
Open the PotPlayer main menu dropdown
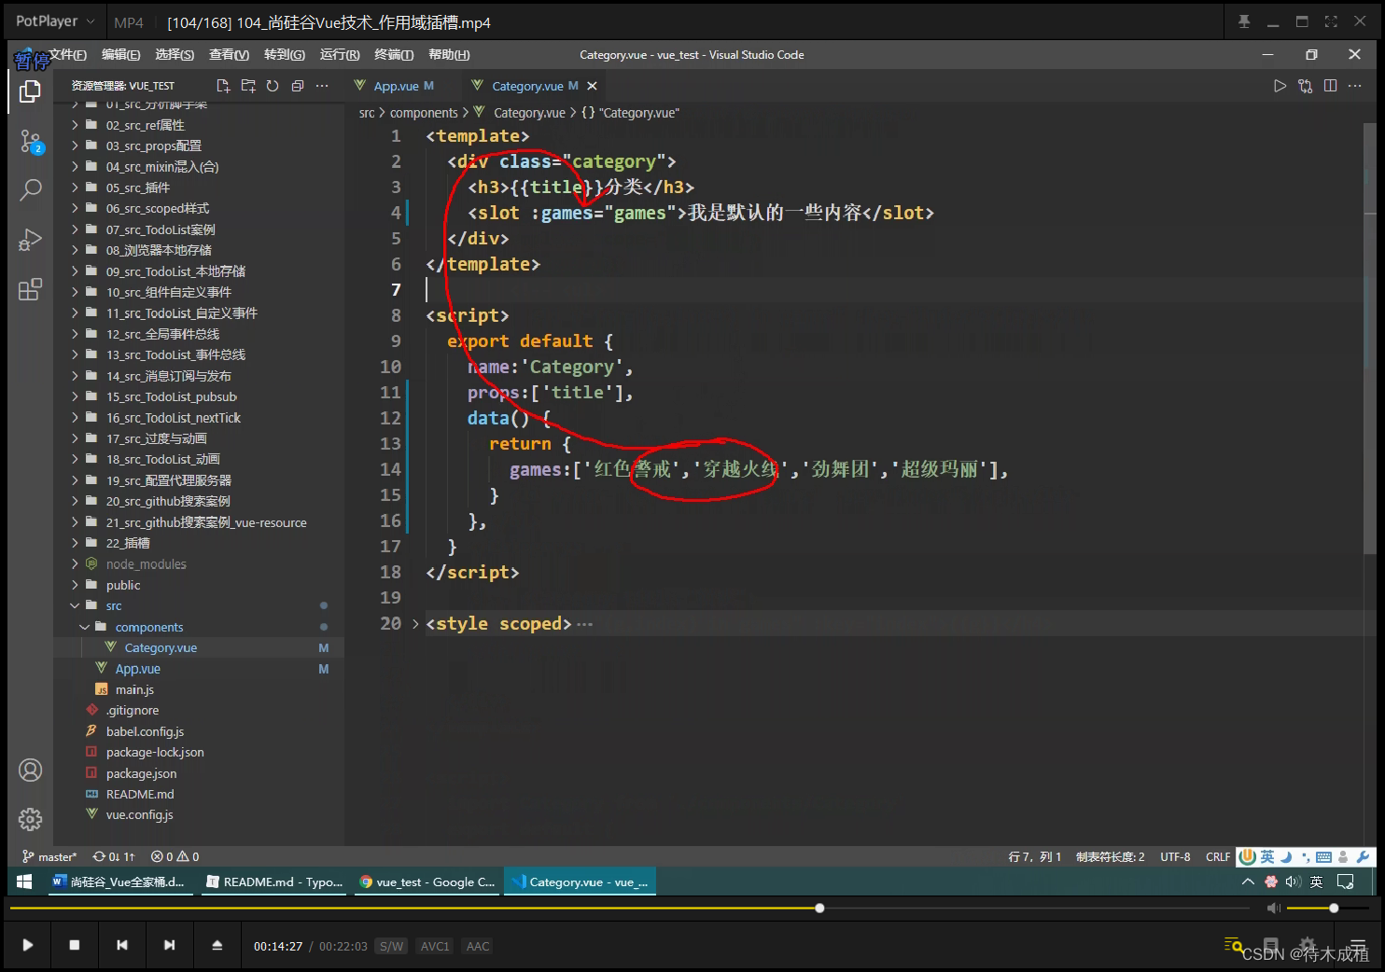pos(56,21)
